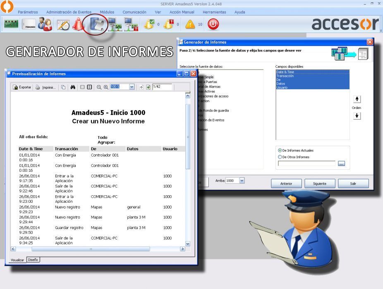Launch the report generator scroll icon

click(97, 24)
